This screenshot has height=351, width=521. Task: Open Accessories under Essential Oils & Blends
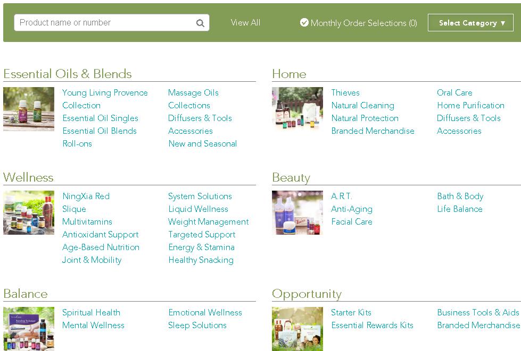pyautogui.click(x=190, y=131)
